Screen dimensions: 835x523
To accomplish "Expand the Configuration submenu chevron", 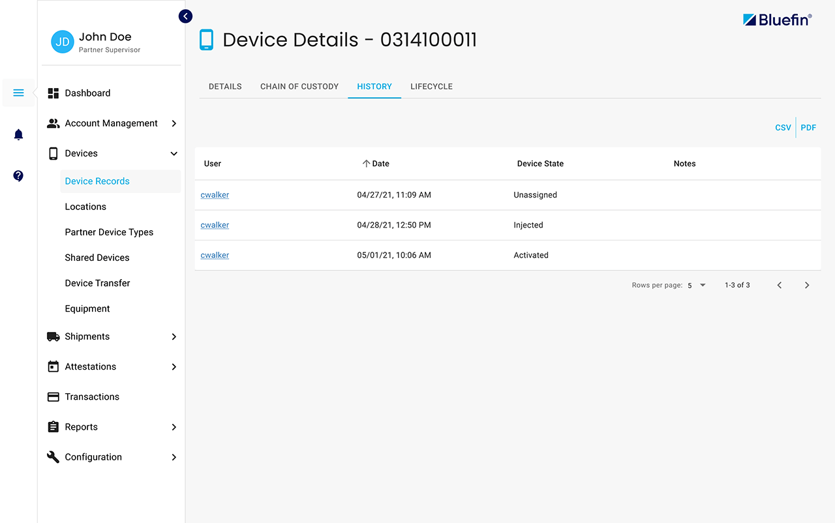I will [x=174, y=457].
